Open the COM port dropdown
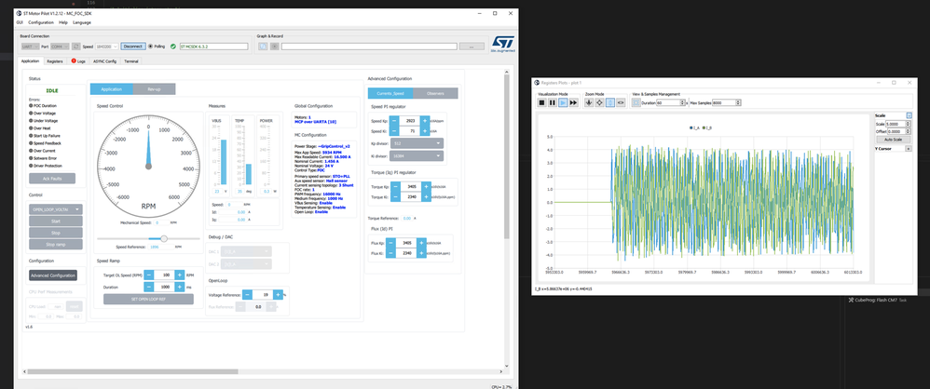The height and width of the screenshot is (389, 930). click(x=60, y=47)
